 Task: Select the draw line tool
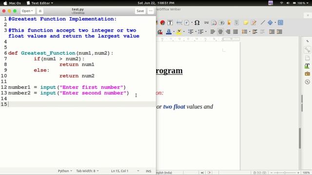point(263,23)
